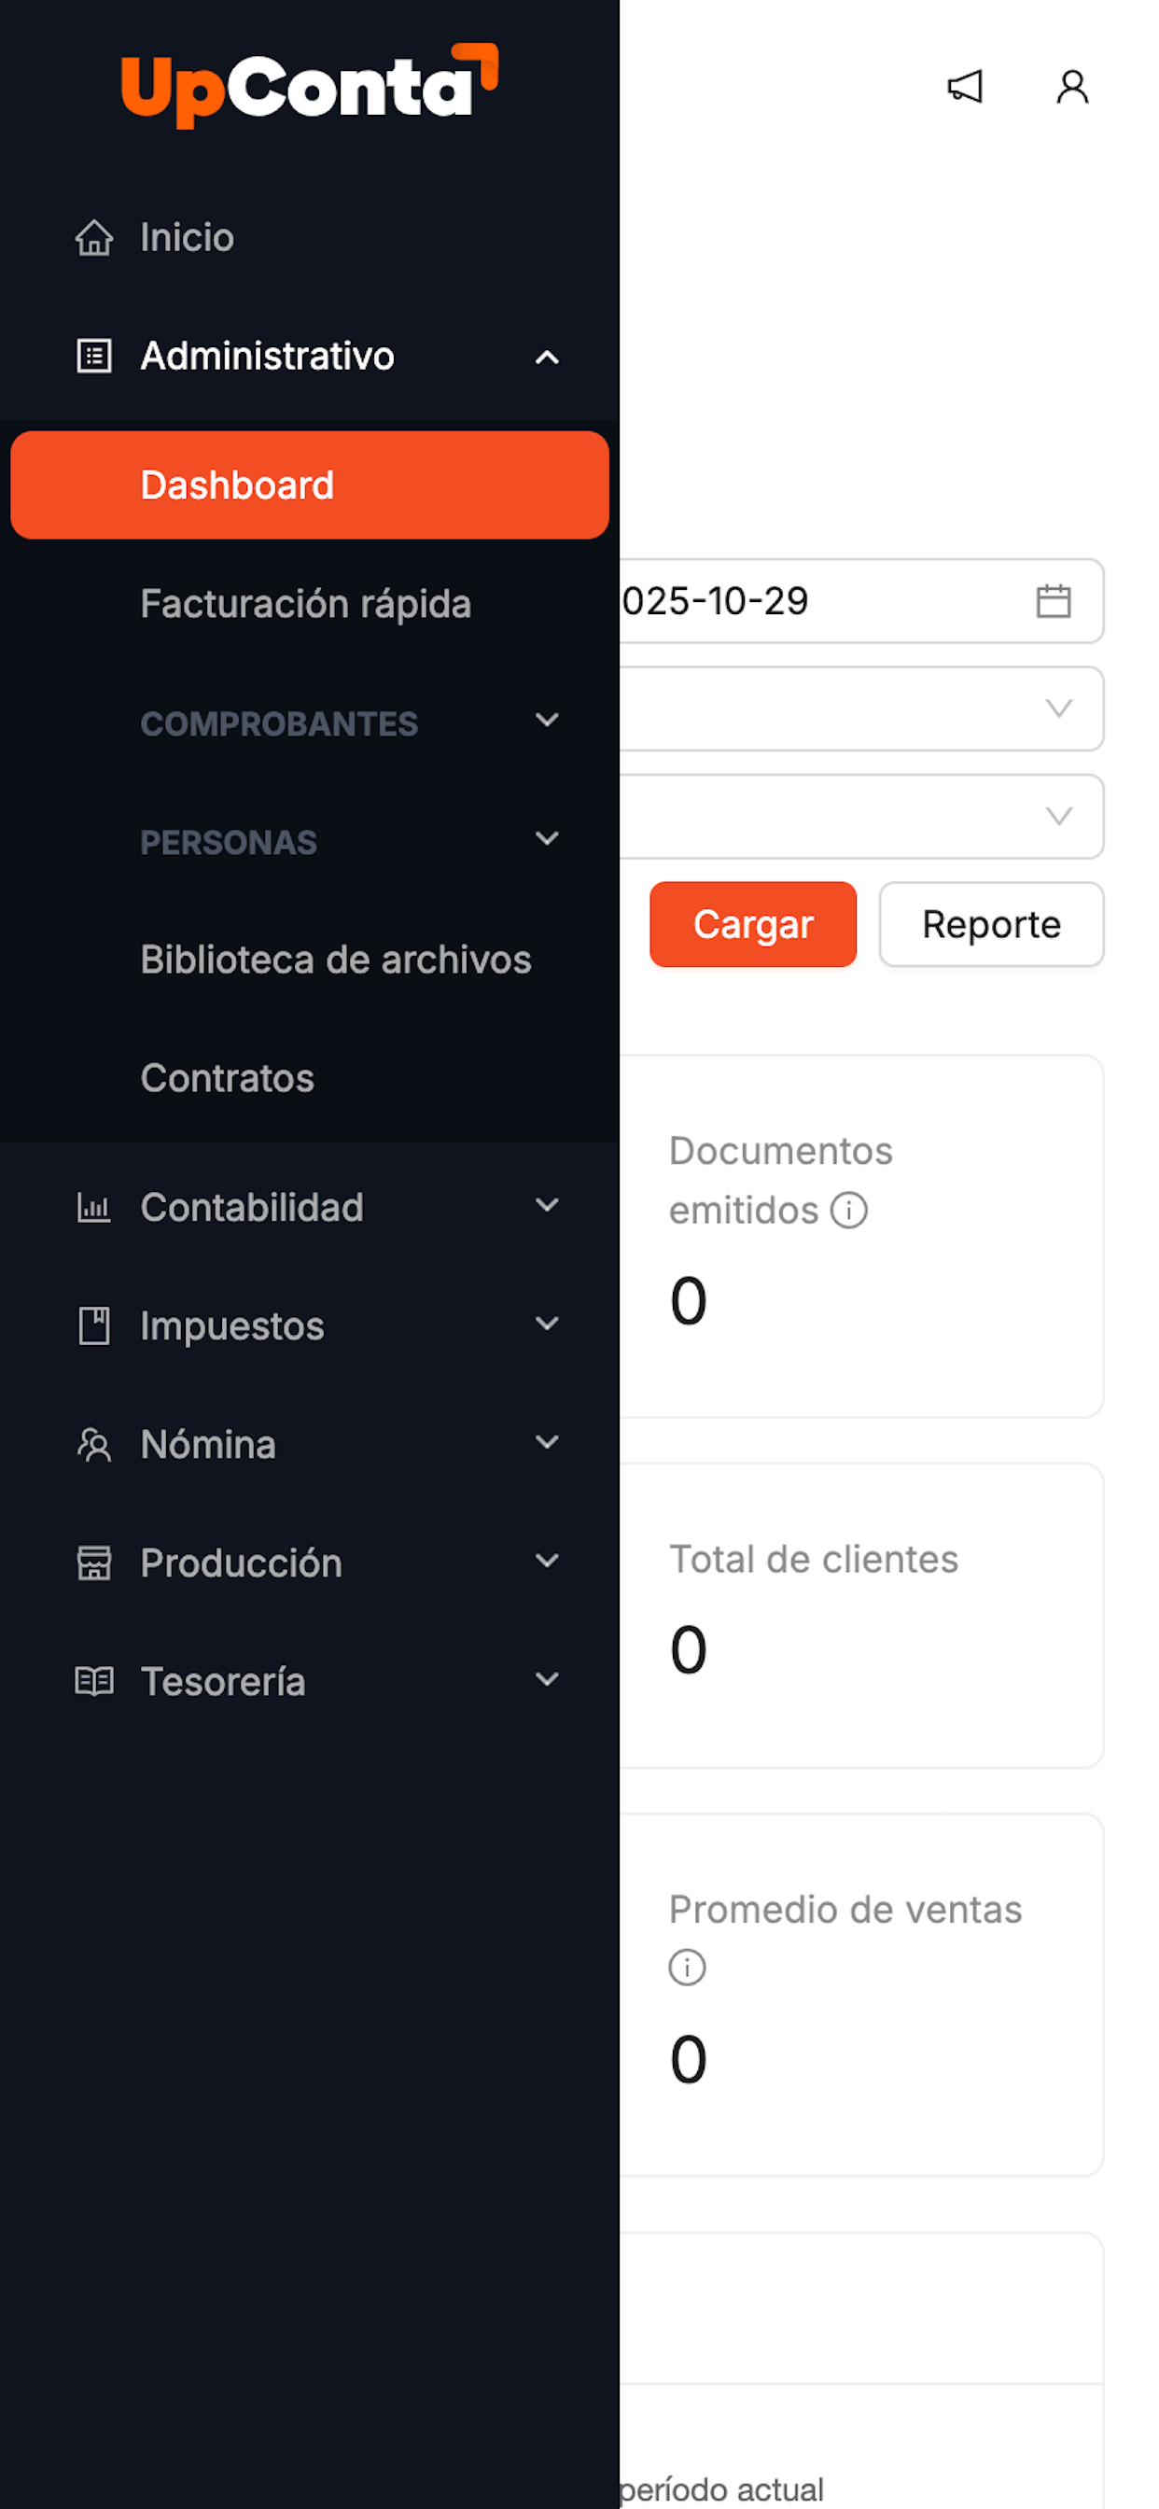The image size is (1159, 2509).
Task: Open the user profile icon
Action: pyautogui.click(x=1072, y=87)
